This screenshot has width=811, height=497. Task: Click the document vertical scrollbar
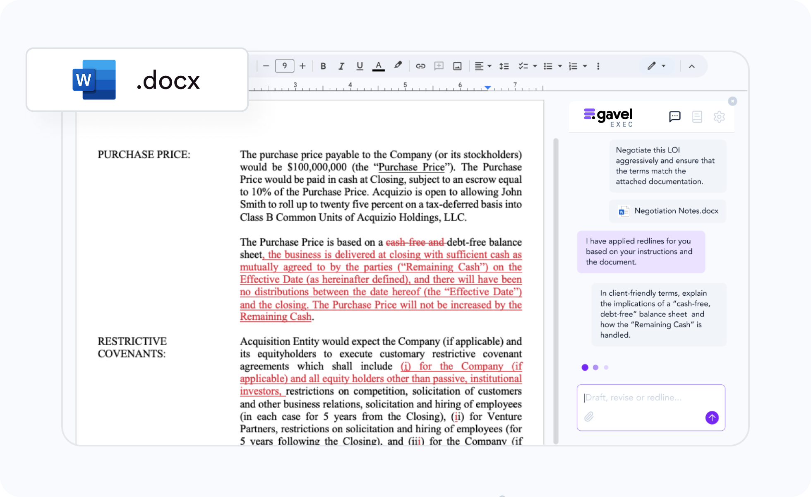coord(556,292)
